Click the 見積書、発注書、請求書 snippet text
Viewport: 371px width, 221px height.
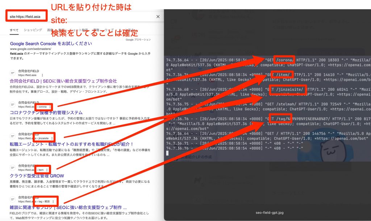point(80,184)
